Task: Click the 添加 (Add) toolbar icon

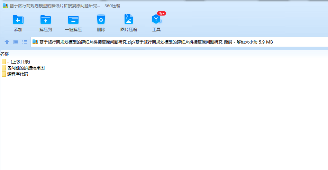Action: (x=18, y=20)
